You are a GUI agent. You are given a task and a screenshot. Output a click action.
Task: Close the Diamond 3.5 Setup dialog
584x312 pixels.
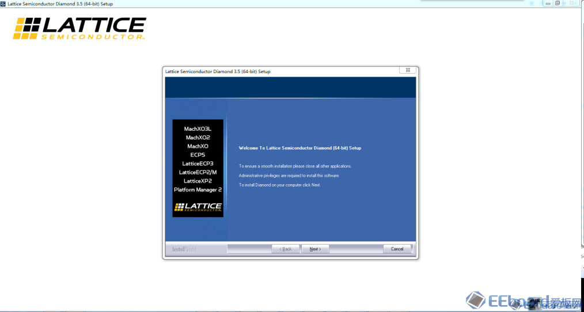tap(407, 70)
